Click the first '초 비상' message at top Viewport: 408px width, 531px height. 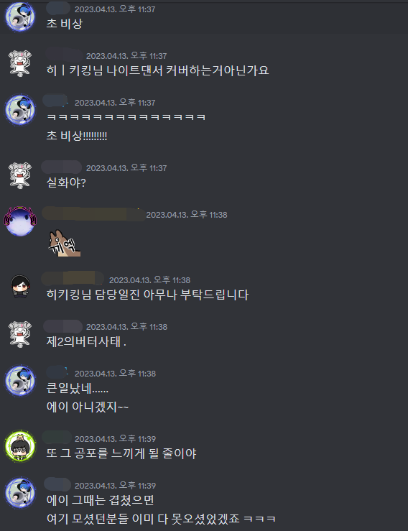coord(65,24)
